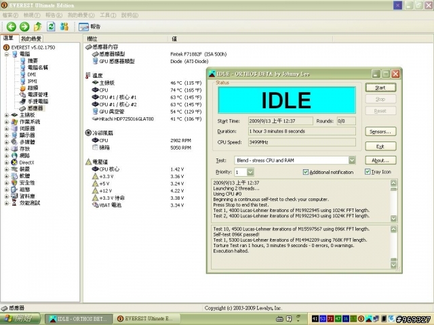Click the 值 value column header
434x325 pixels.
(250, 39)
